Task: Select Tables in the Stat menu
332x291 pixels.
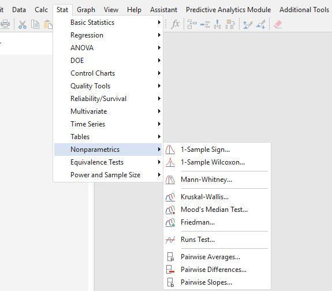Action: 108,137
